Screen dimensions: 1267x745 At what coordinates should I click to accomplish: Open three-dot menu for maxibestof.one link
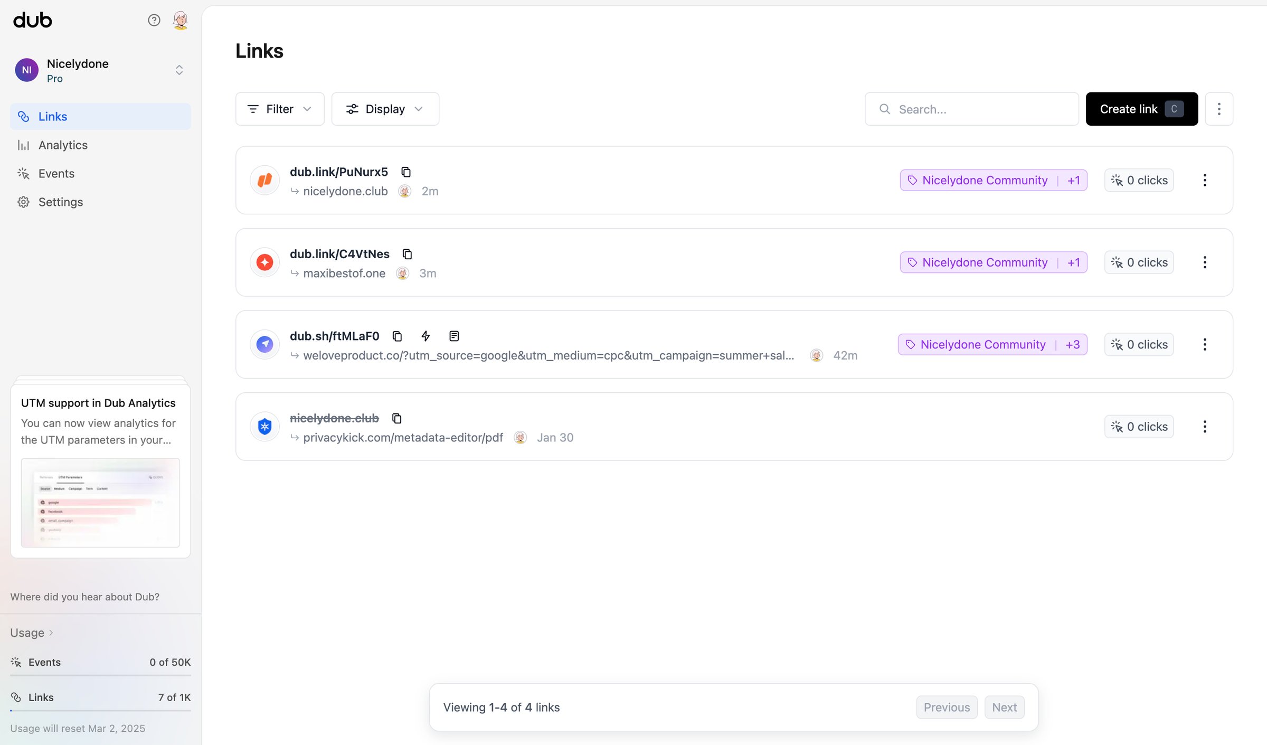(1205, 262)
